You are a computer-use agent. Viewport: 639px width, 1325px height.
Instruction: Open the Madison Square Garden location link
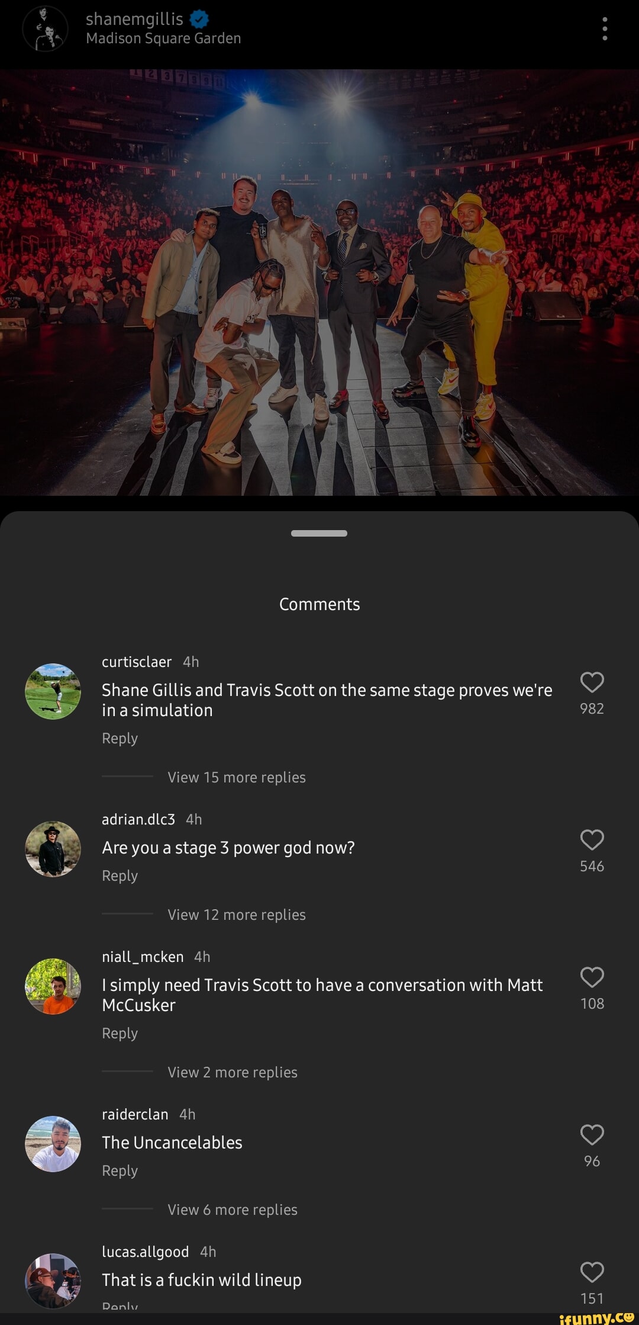[163, 39]
